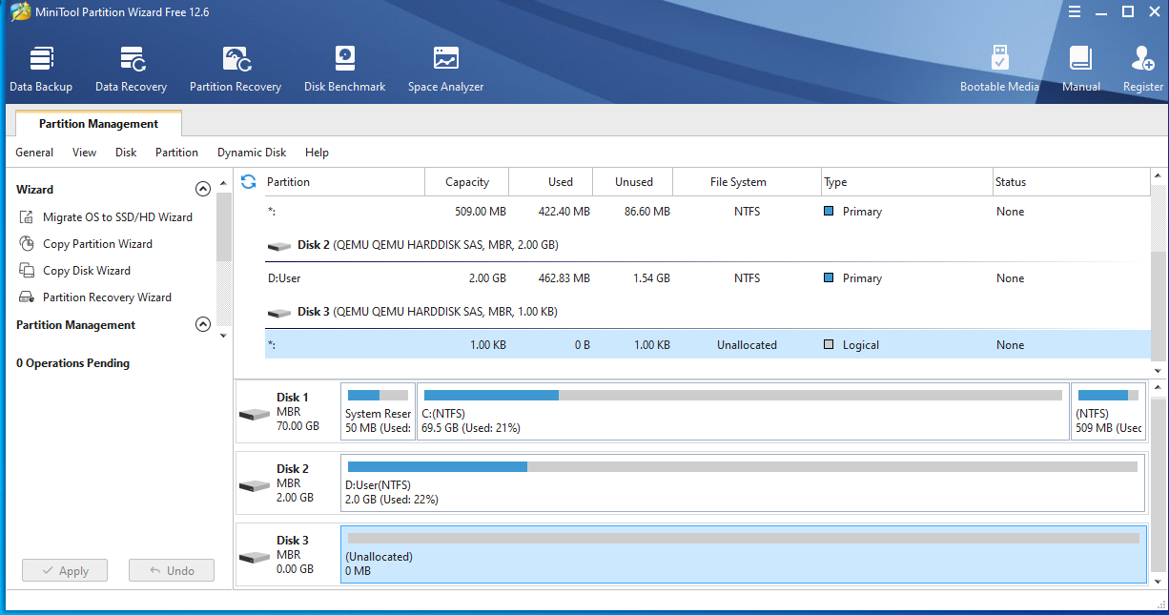
Task: Select Disk 1 icon in disk map
Action: coord(255,413)
